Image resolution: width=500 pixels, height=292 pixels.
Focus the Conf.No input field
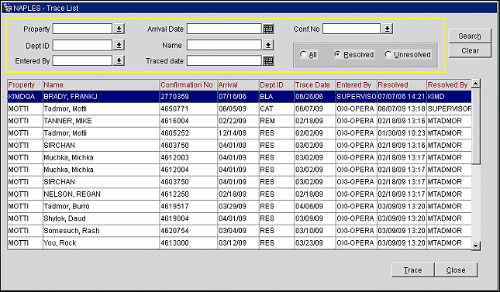[x=352, y=29]
